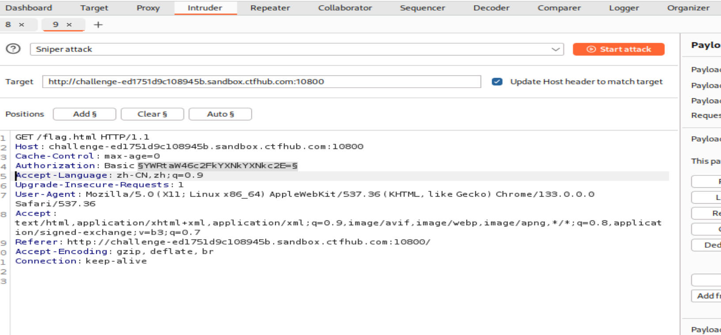Switch to Intruder tab 8

tap(8, 25)
